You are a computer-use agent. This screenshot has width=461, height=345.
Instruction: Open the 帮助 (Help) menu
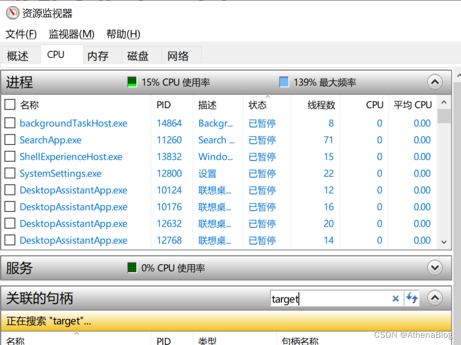[x=122, y=34]
